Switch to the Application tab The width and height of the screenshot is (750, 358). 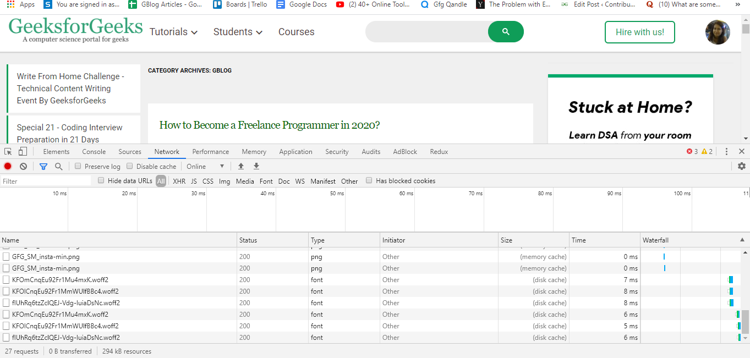(x=295, y=152)
